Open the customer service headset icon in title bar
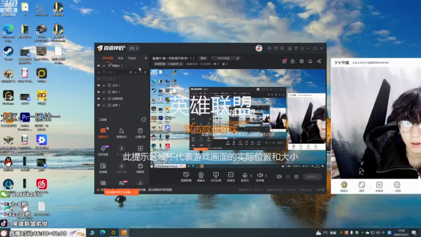Image resolution: width=421 pixels, height=237 pixels. point(269,48)
